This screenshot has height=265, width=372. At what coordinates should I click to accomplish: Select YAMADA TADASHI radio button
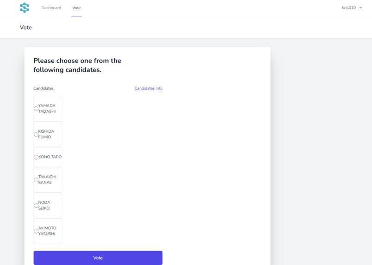click(x=36, y=109)
